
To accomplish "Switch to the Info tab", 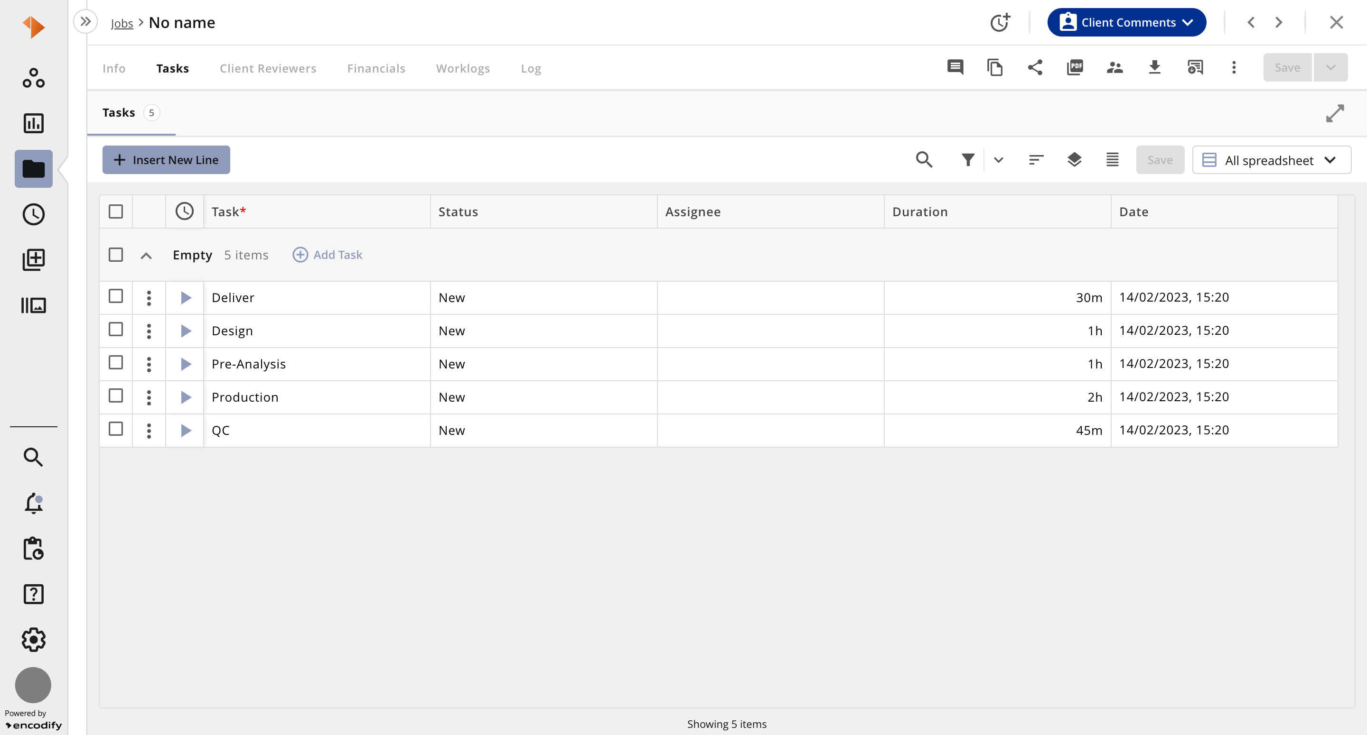I will (114, 68).
